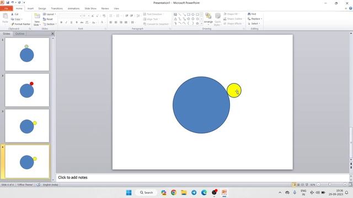Select the large blue circle on slide
The height and width of the screenshot is (198, 353).
(201, 105)
